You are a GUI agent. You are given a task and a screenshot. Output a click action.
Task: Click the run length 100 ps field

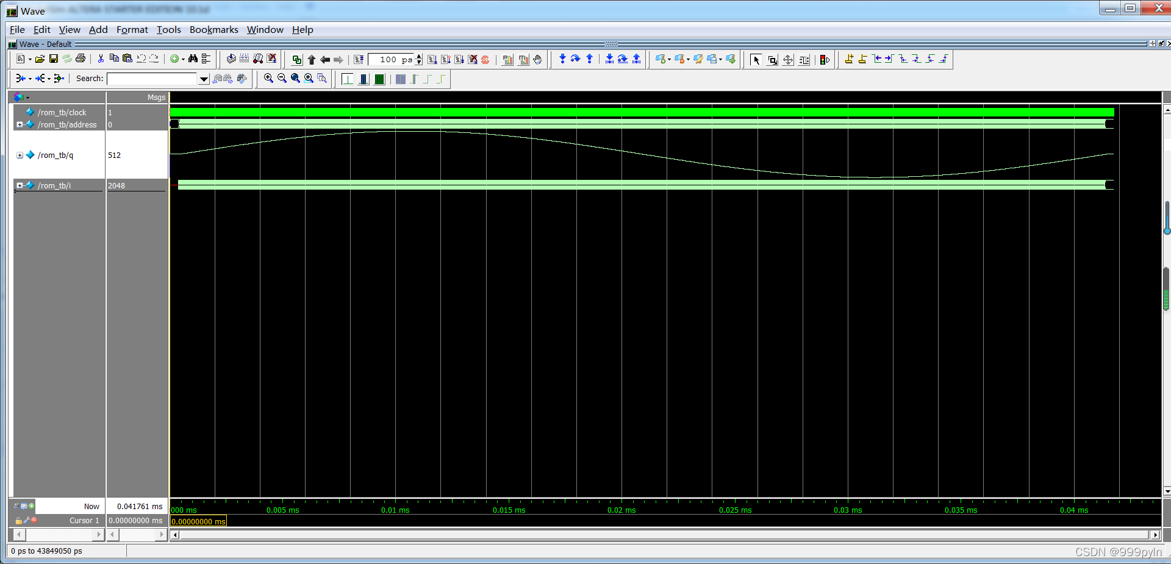pyautogui.click(x=392, y=60)
